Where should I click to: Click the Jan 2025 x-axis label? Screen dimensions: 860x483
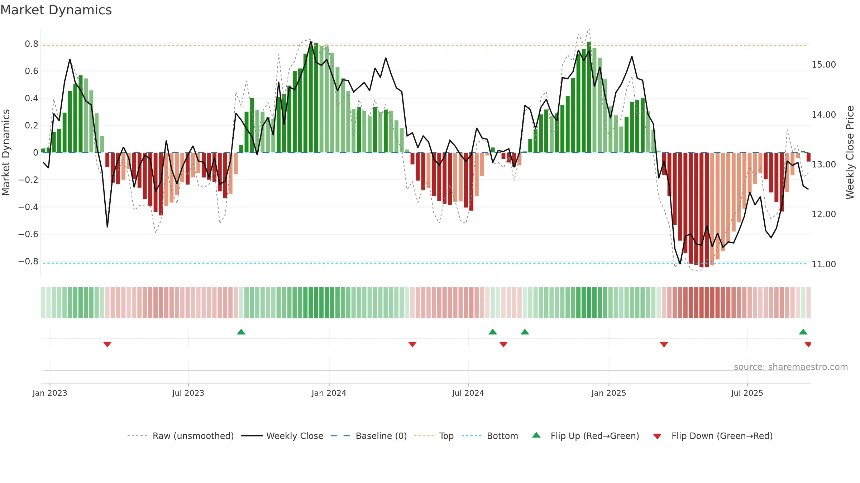click(609, 393)
